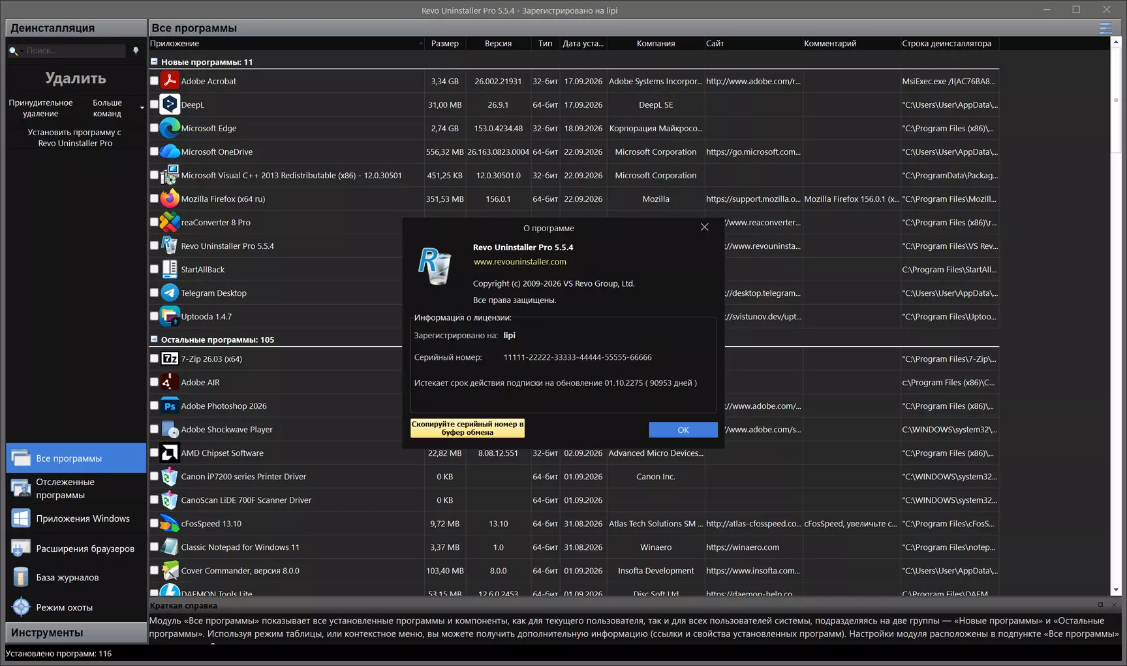Click the 7-Zip 26.03 icon

(x=170, y=358)
